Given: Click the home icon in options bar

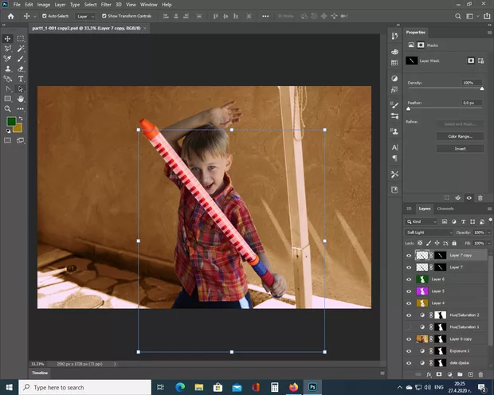Looking at the screenshot, I should coord(10,16).
